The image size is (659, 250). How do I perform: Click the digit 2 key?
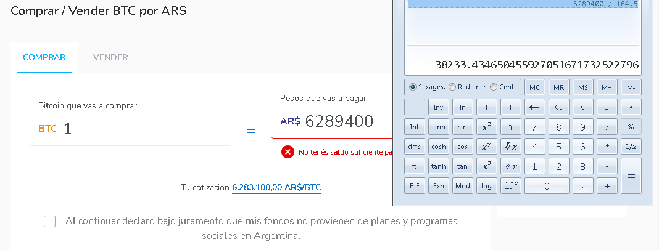(x=558, y=166)
